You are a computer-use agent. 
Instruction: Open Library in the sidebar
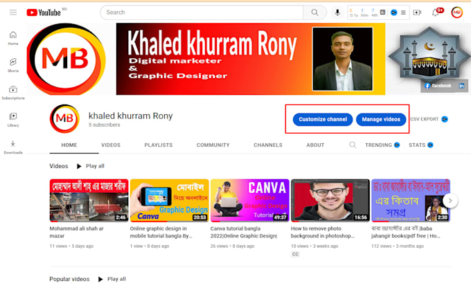coord(13,120)
